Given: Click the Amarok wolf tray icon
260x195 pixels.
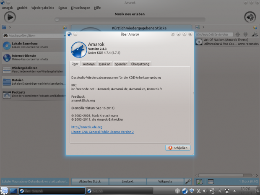Looking at the screenshot, I should (185, 191).
